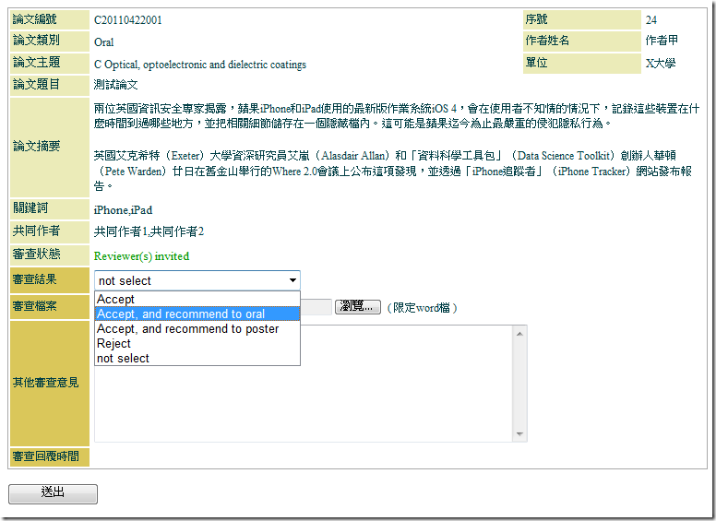Click the comments text area scrollbar track
Image resolution: width=716 pixels, height=521 pixels.
pyautogui.click(x=520, y=383)
